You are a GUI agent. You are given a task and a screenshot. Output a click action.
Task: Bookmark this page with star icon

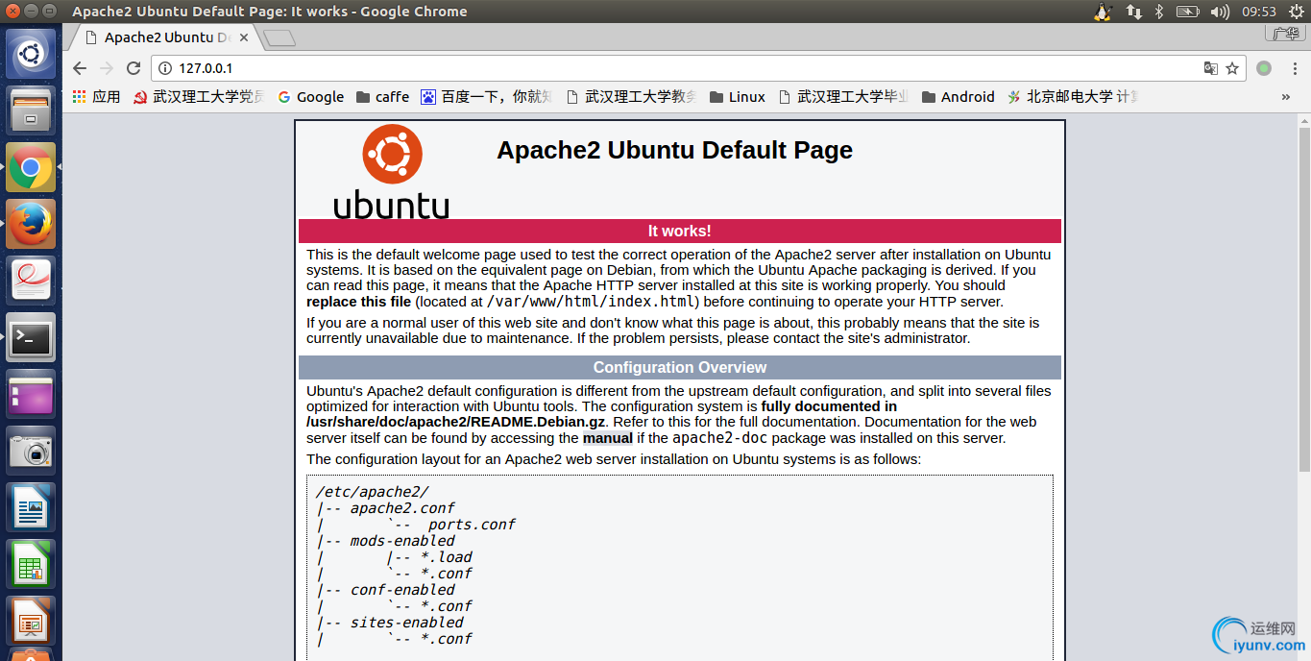click(1232, 68)
